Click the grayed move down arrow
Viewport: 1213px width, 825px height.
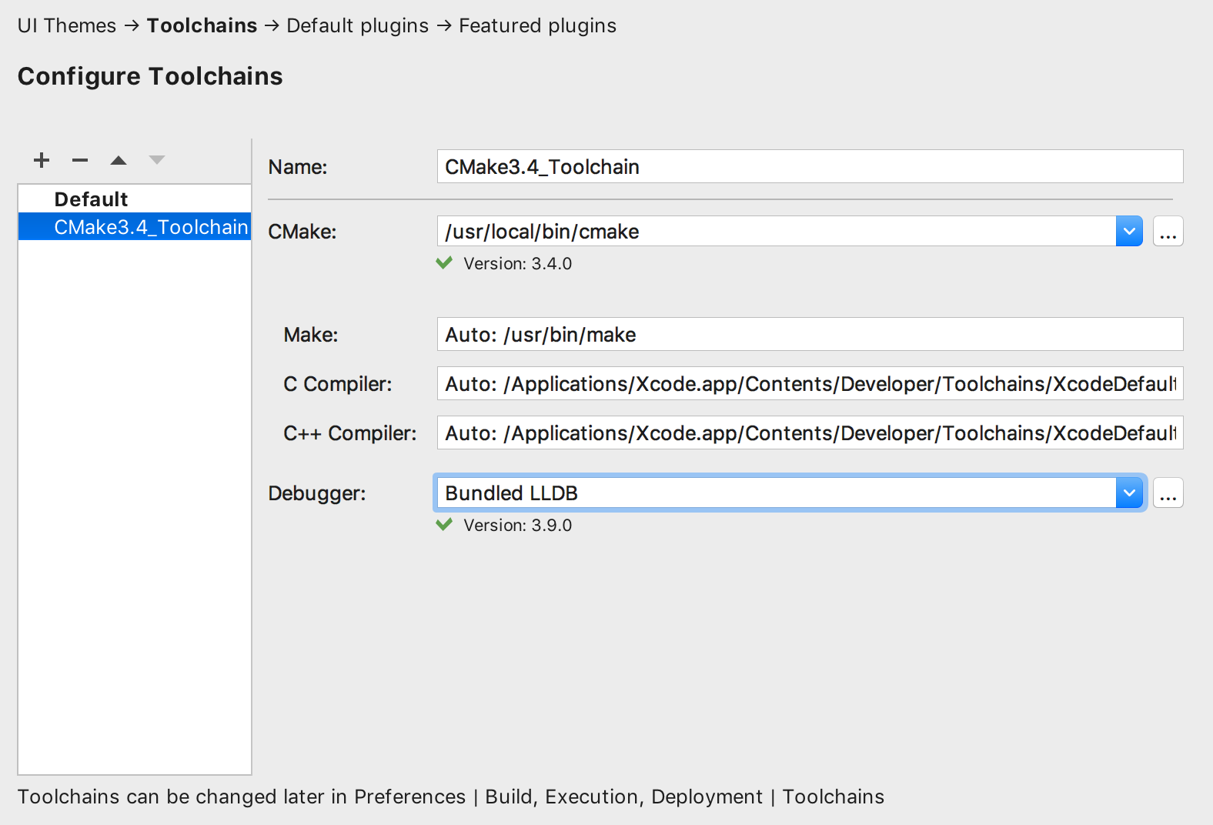[x=157, y=160]
